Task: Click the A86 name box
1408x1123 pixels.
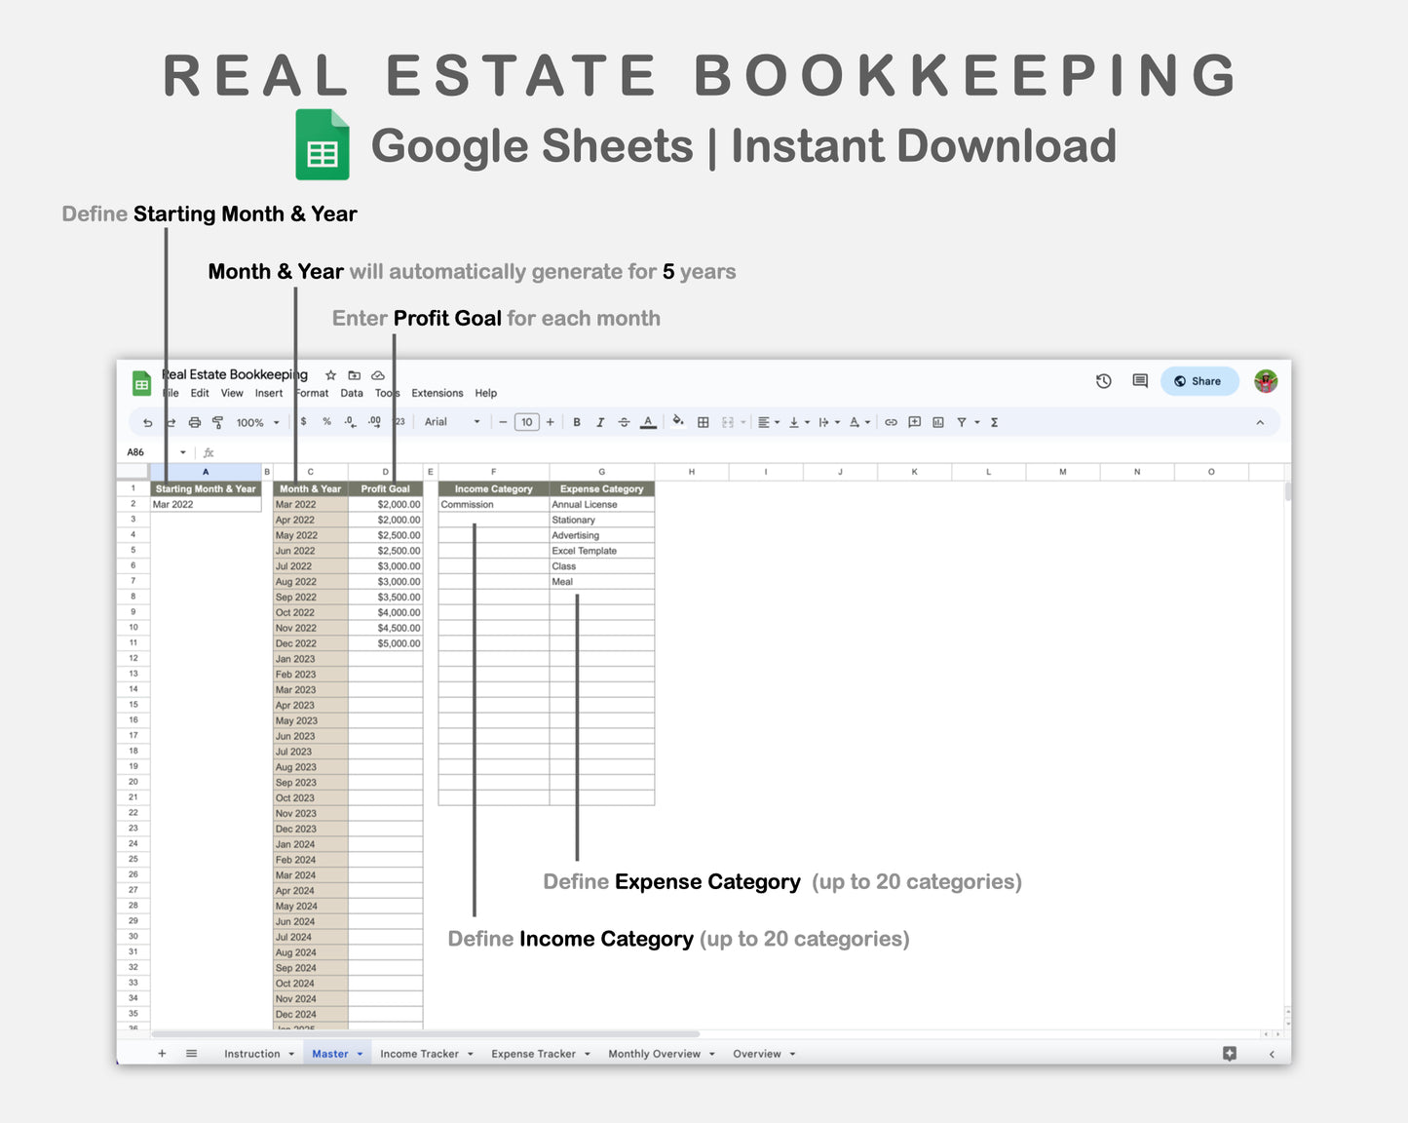Action: click(x=136, y=451)
